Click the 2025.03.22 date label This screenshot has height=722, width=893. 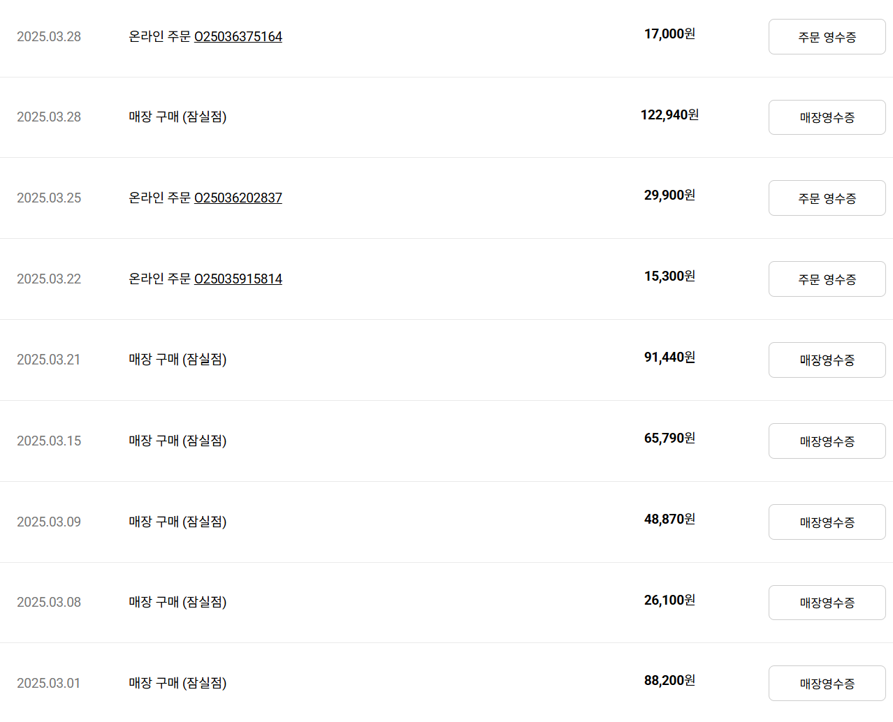pyautogui.click(x=49, y=279)
